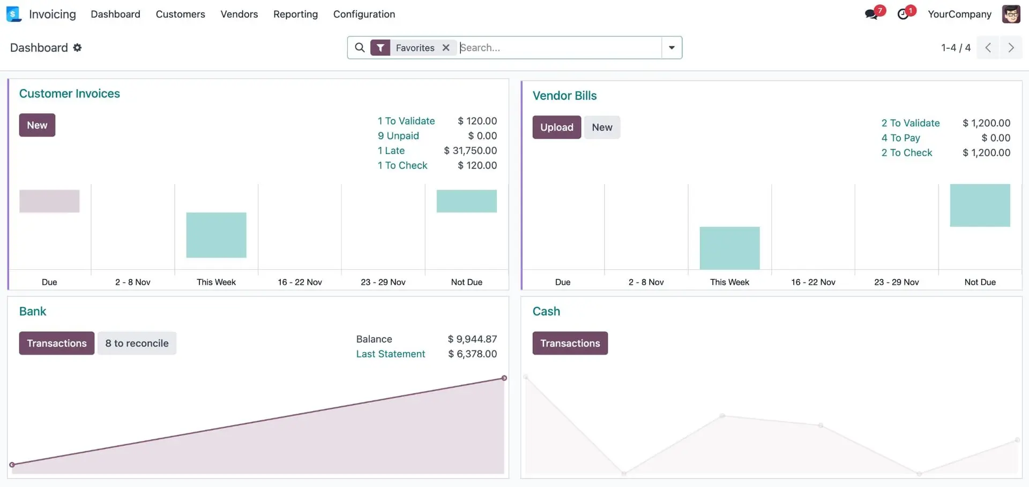The image size is (1029, 487).
Task: Click the filter funnel icon
Action: pos(380,48)
